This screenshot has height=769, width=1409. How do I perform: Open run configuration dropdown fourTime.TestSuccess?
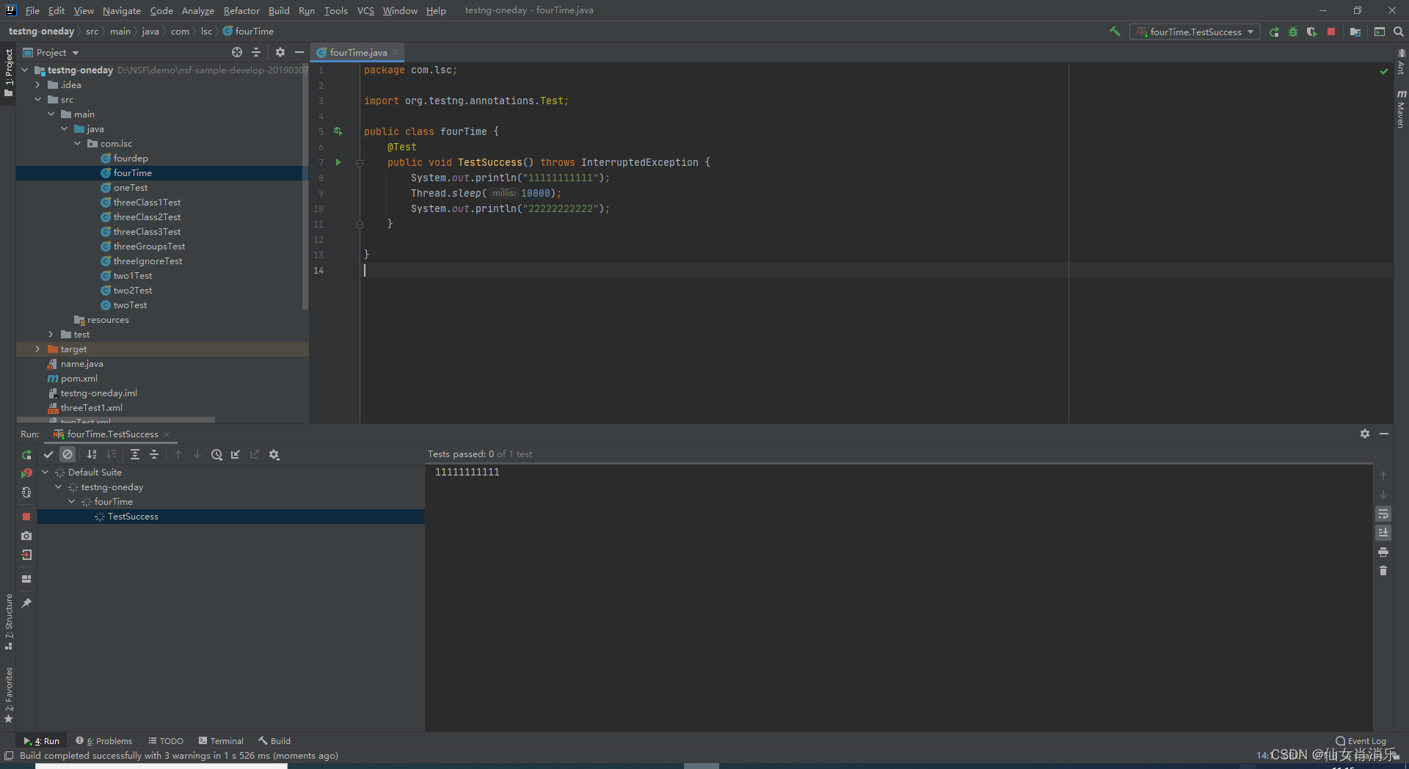tap(1195, 32)
